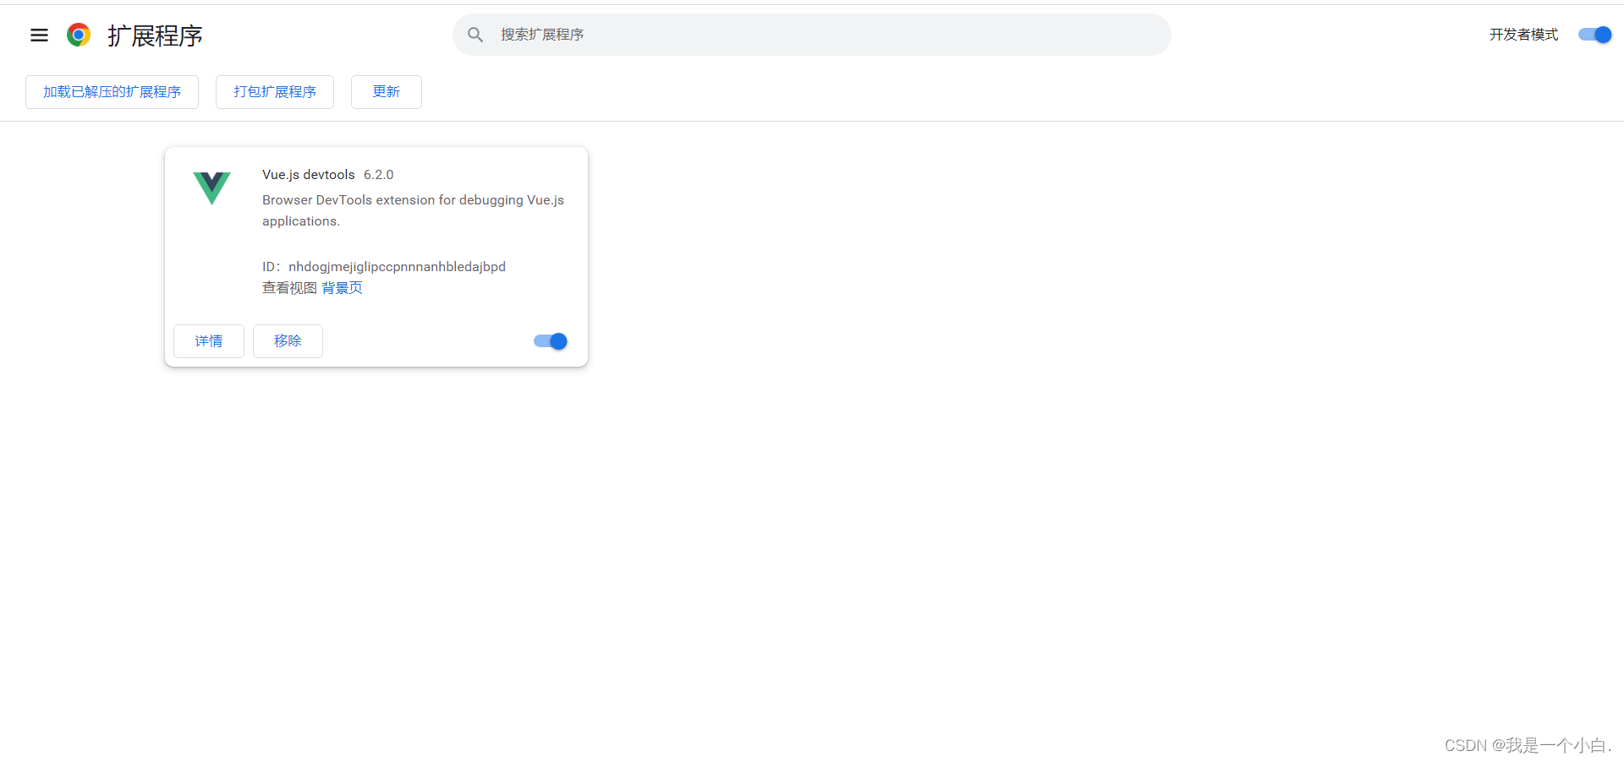Click the version number 6.2.0
1624x762 pixels.
(378, 174)
